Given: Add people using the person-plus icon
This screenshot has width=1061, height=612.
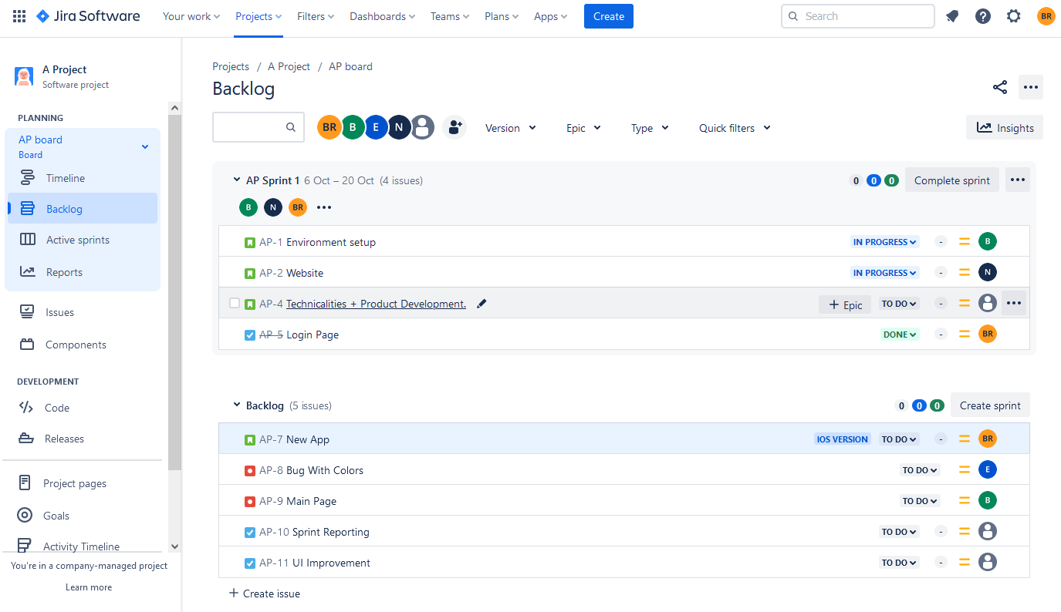Looking at the screenshot, I should tap(454, 127).
